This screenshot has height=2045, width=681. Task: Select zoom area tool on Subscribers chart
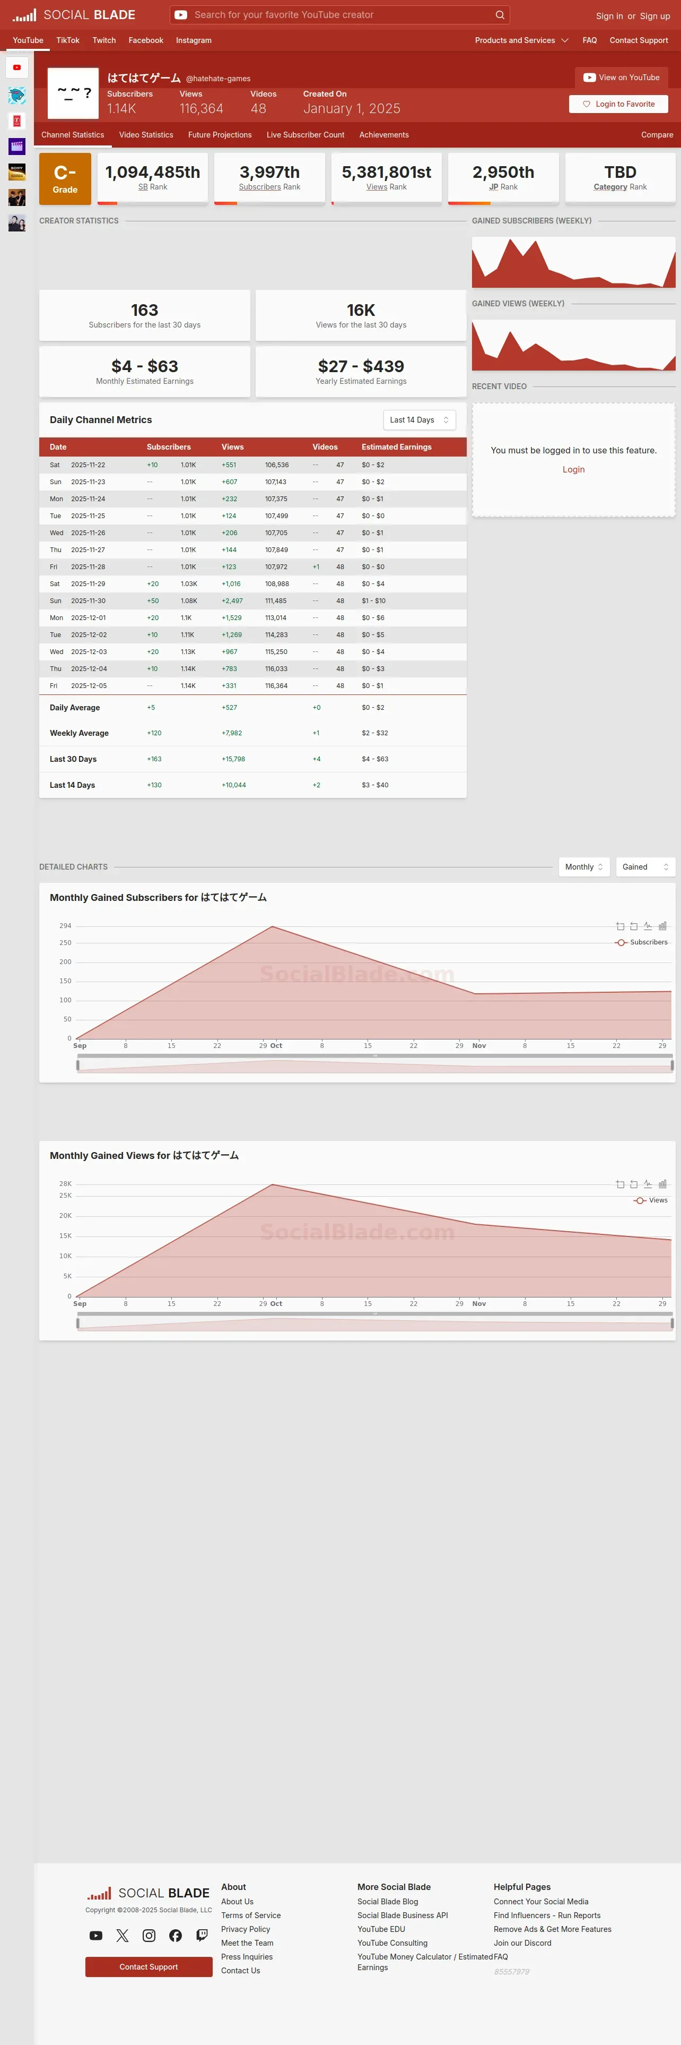[x=620, y=926]
